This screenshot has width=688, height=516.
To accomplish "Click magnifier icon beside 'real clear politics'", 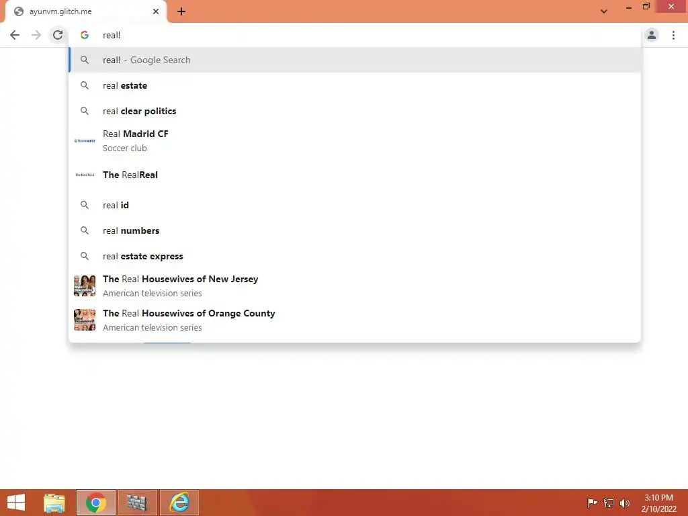I will [x=85, y=111].
